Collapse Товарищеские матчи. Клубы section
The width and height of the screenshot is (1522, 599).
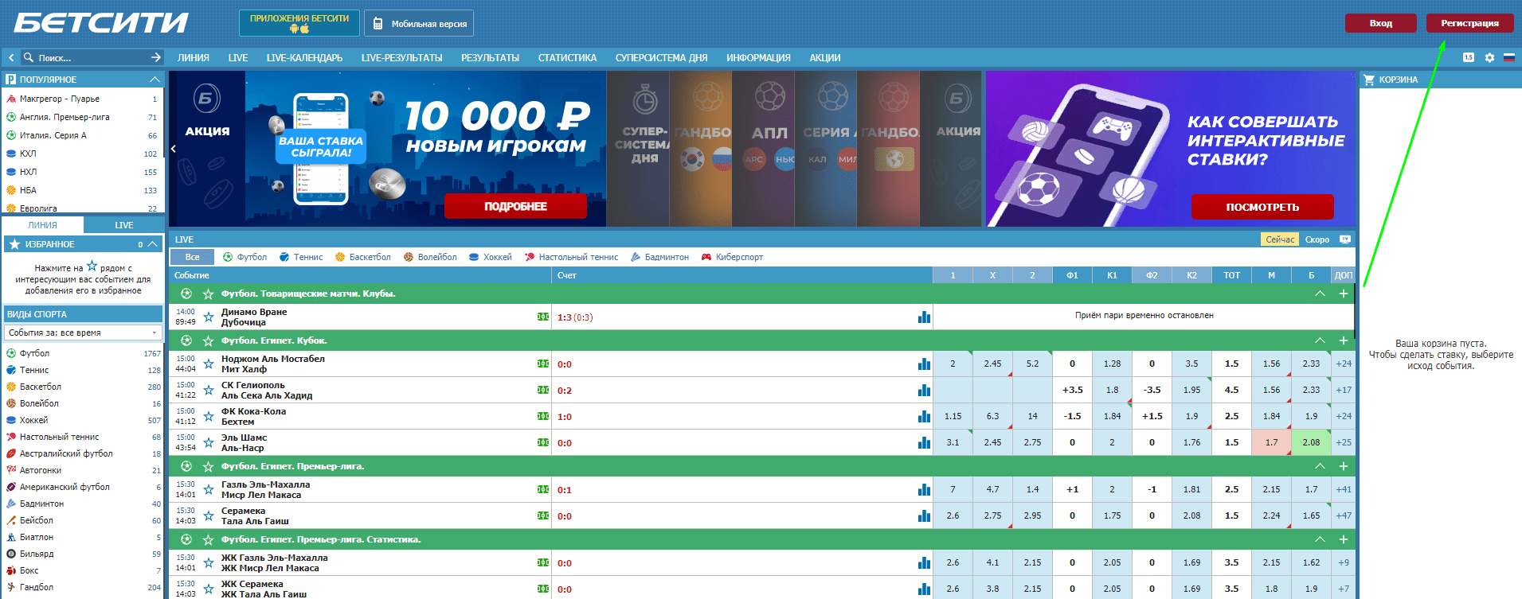point(1320,294)
